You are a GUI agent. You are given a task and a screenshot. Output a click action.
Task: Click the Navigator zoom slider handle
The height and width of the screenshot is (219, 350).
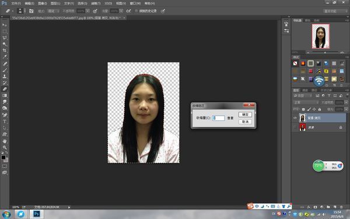[325, 53]
